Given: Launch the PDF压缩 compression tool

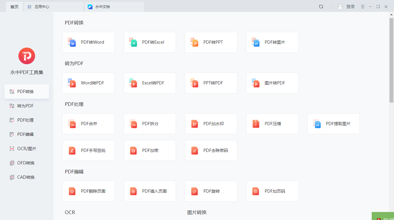Looking at the screenshot, I should [x=272, y=124].
